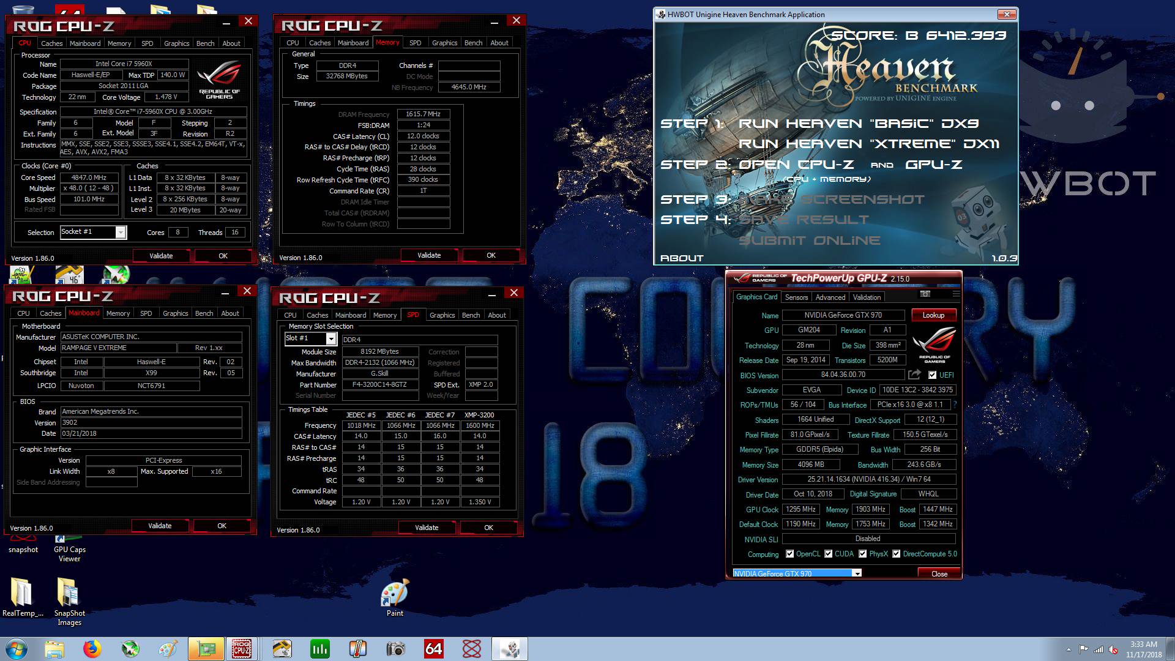Click the Close button in GPU-Z

point(939,573)
